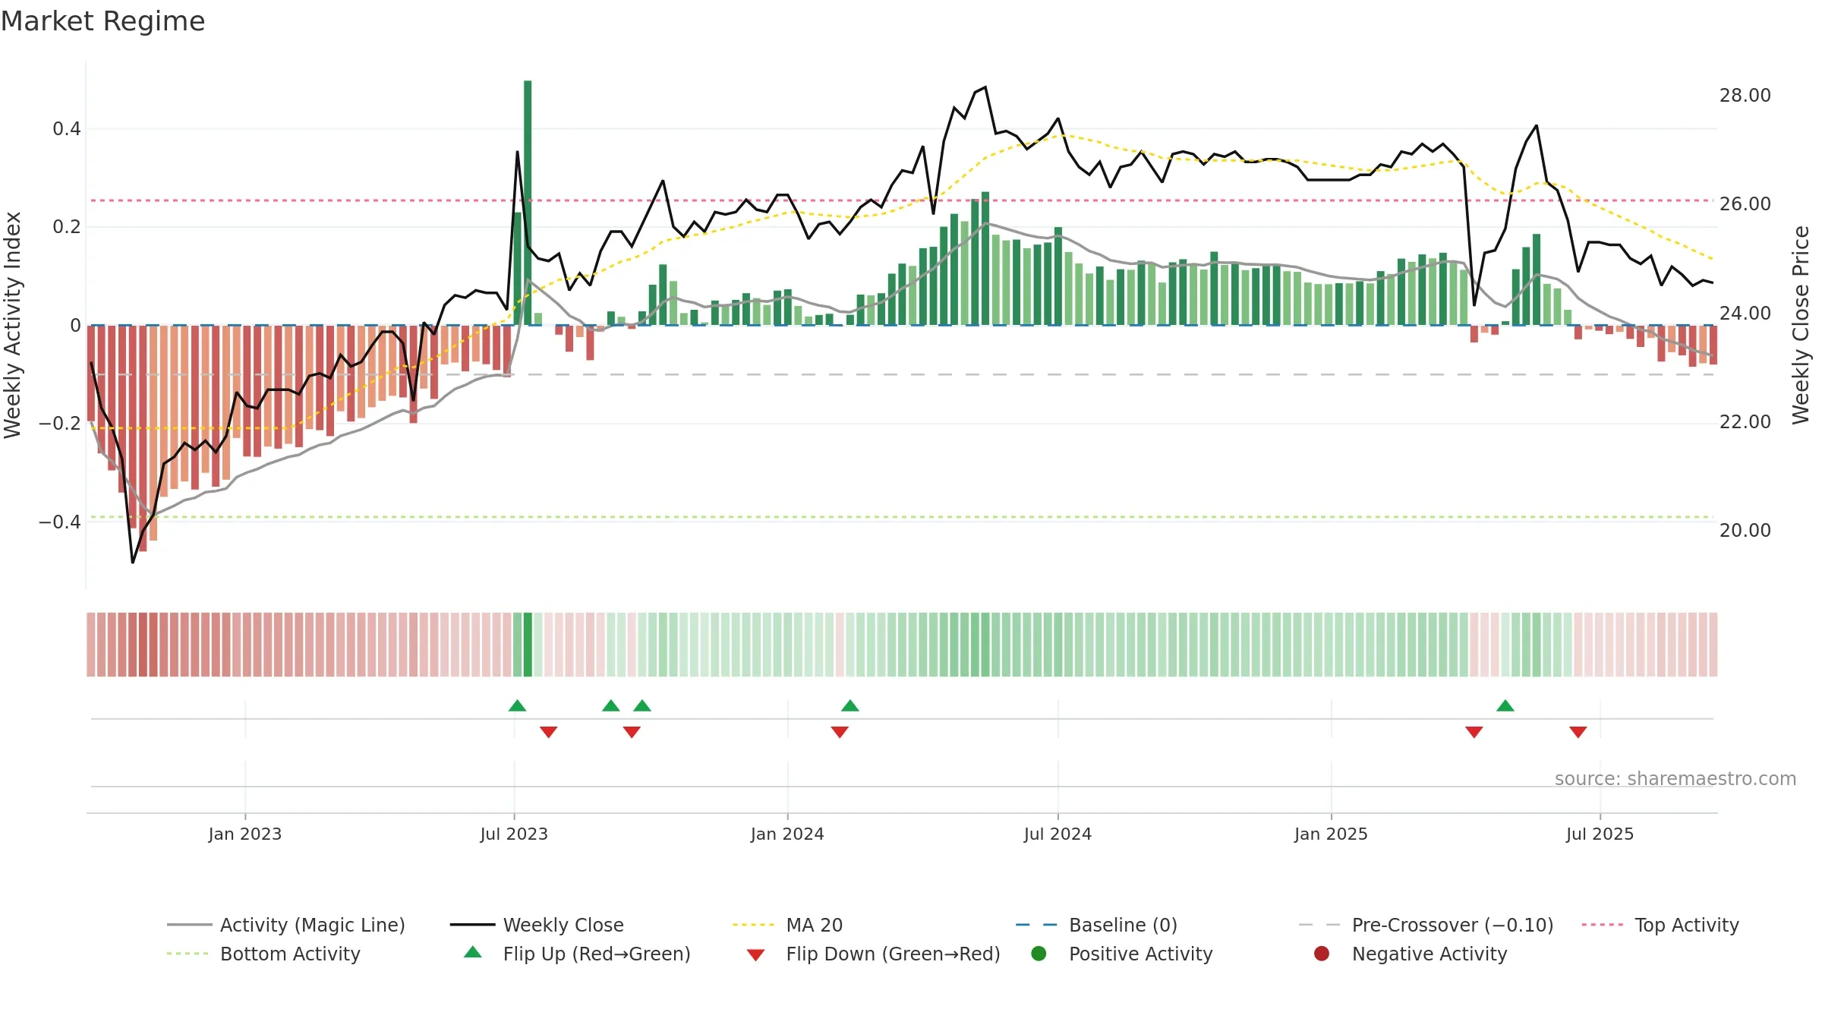Click the Weekly Close legend entry
Viewport: 1822px width, 1025px height.
[537, 925]
